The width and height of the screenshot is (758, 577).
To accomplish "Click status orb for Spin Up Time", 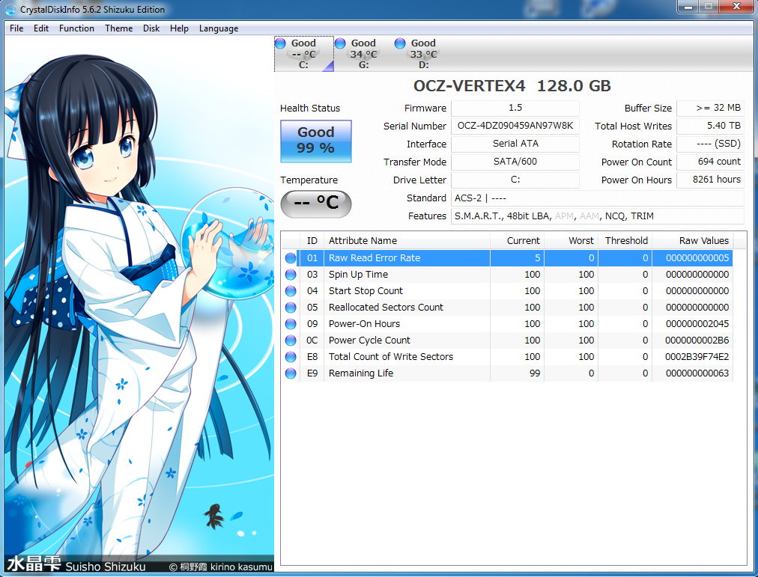I will point(291,275).
